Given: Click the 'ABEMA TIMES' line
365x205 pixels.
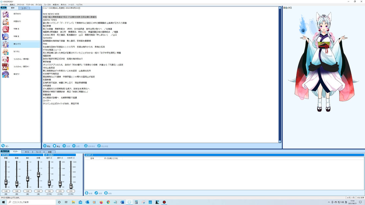Looking at the screenshot, I should click(50, 20).
